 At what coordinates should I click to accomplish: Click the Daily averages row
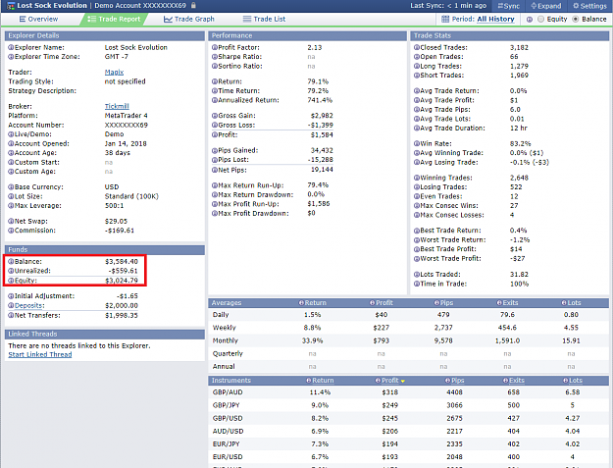point(409,315)
